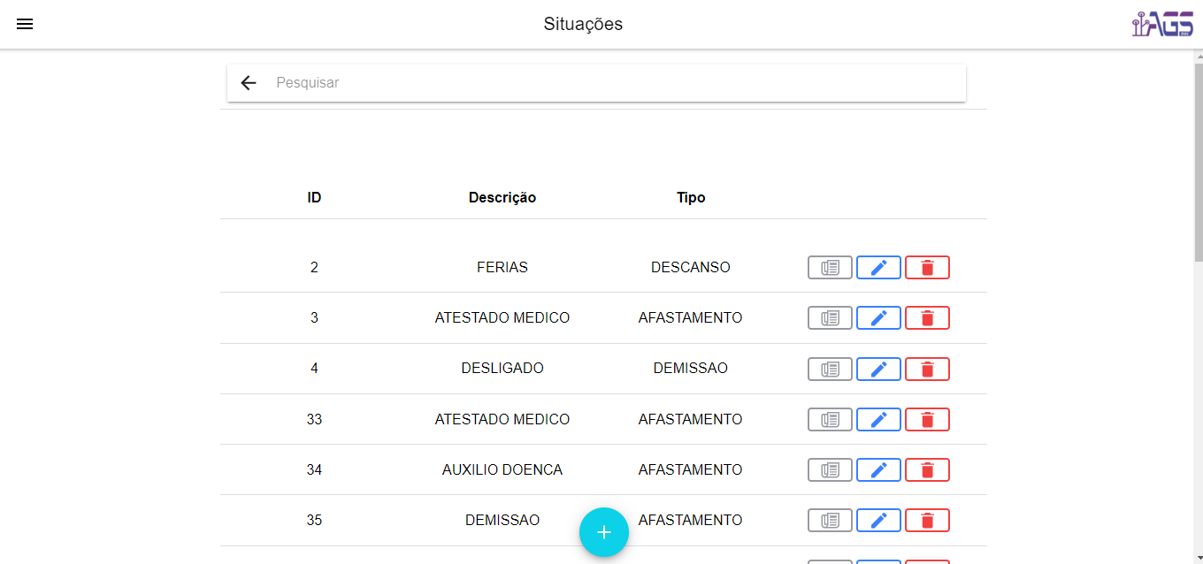The image size is (1203, 564).
Task: View details of AUXILIO DOENCA row
Action: coord(830,469)
